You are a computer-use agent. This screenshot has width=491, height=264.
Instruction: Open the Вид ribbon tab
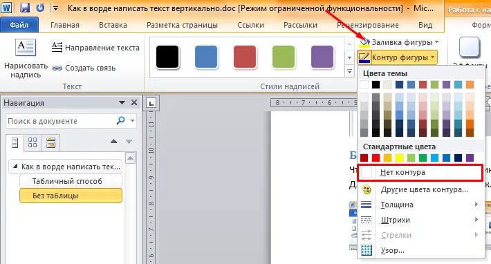pos(425,25)
